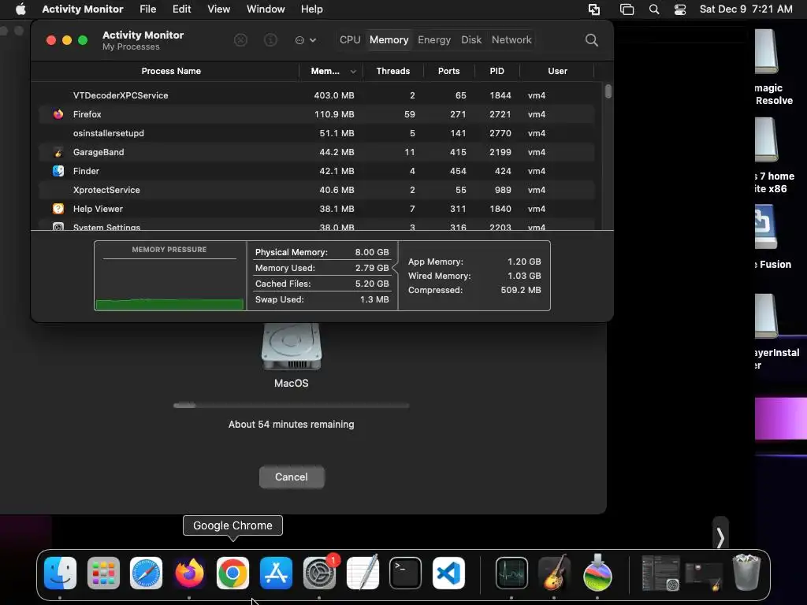Open the Disk tab

coord(471,39)
